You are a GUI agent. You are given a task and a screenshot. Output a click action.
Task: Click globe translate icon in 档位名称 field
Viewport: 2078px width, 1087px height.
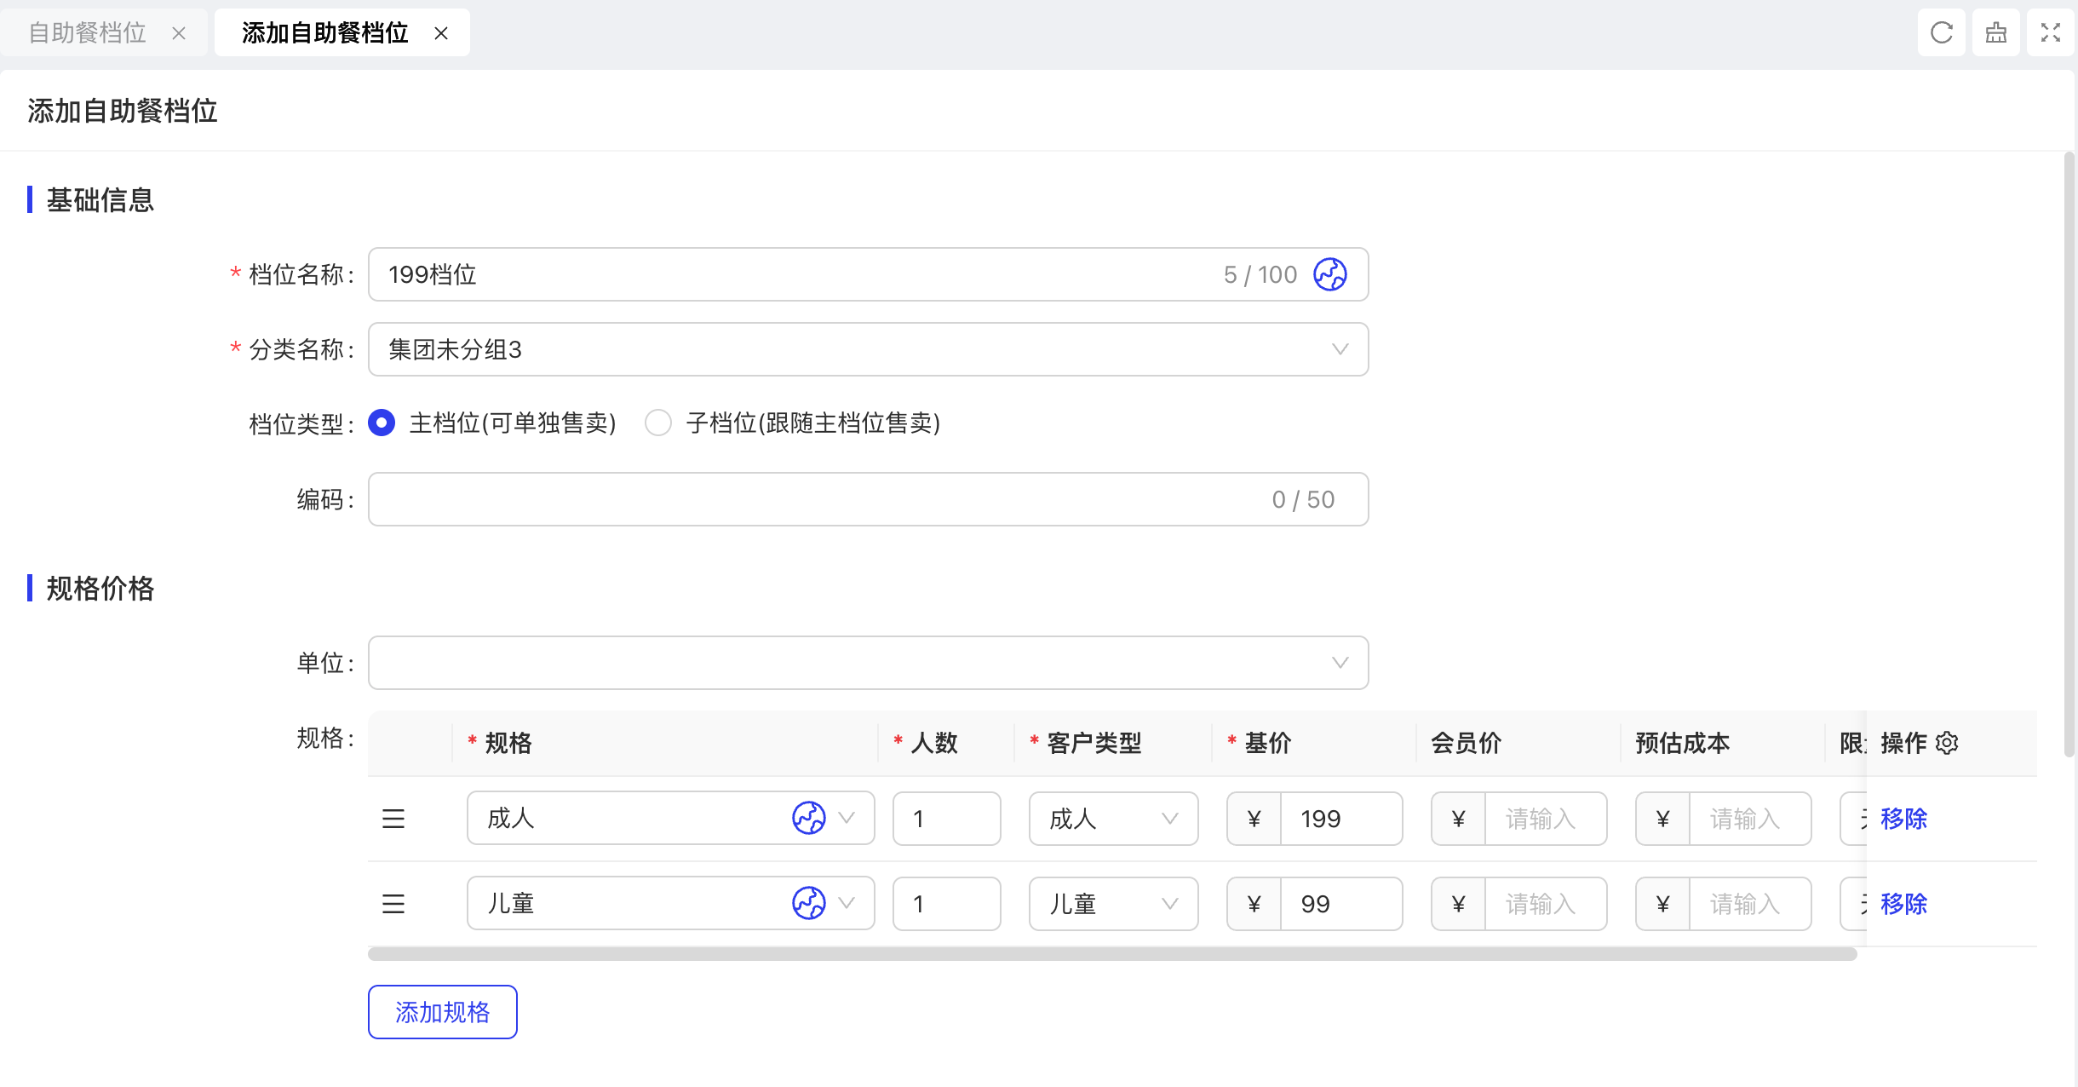pyautogui.click(x=1329, y=274)
